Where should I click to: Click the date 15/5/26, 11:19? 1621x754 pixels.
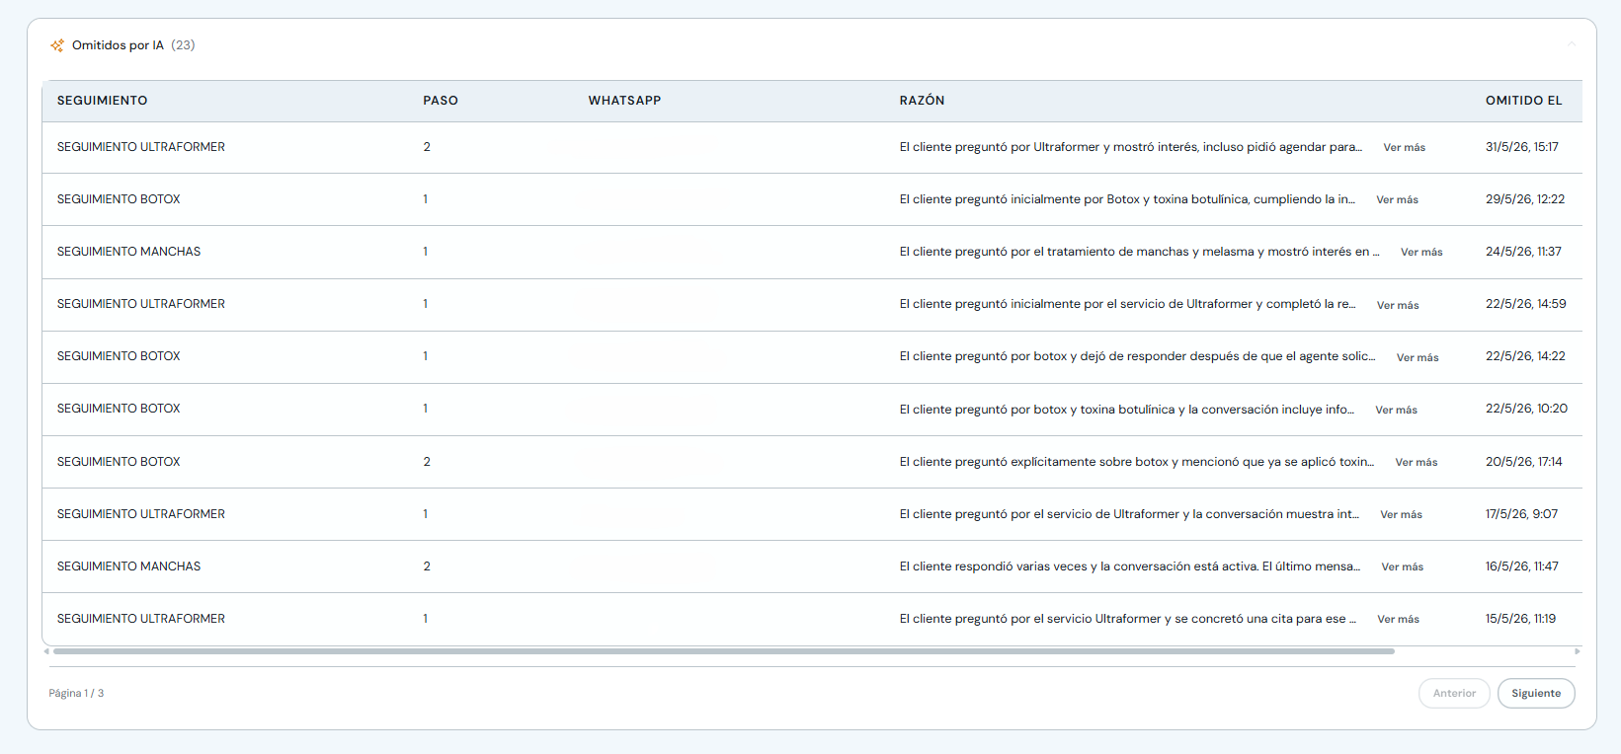point(1520,619)
